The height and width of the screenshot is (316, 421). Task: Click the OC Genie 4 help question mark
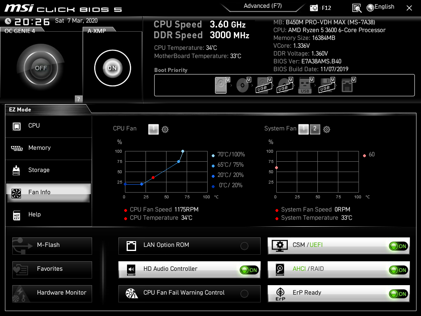pyautogui.click(x=79, y=99)
